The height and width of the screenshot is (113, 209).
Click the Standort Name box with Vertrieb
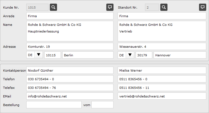coord(162,31)
